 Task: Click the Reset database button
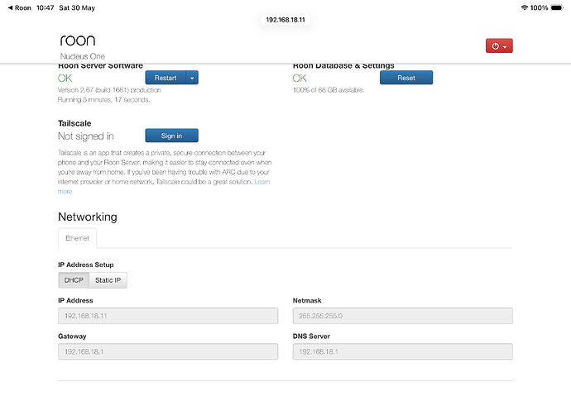pyautogui.click(x=406, y=78)
